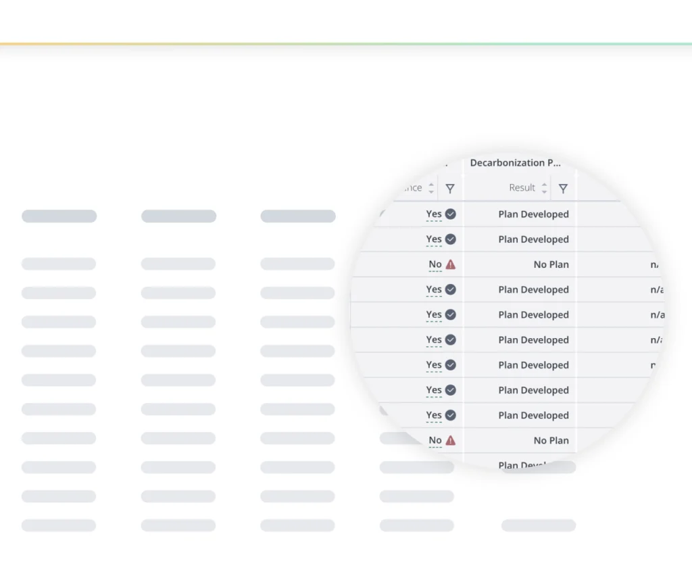This screenshot has width=692, height=570.
Task: Toggle sort arrows next to Result header
Action: click(x=544, y=188)
